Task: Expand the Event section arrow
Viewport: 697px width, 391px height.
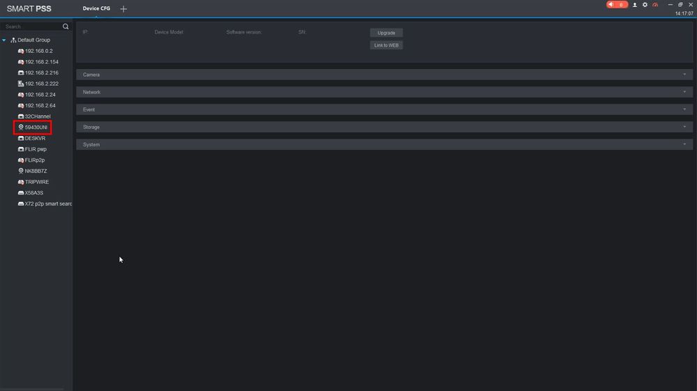Action: [684, 109]
